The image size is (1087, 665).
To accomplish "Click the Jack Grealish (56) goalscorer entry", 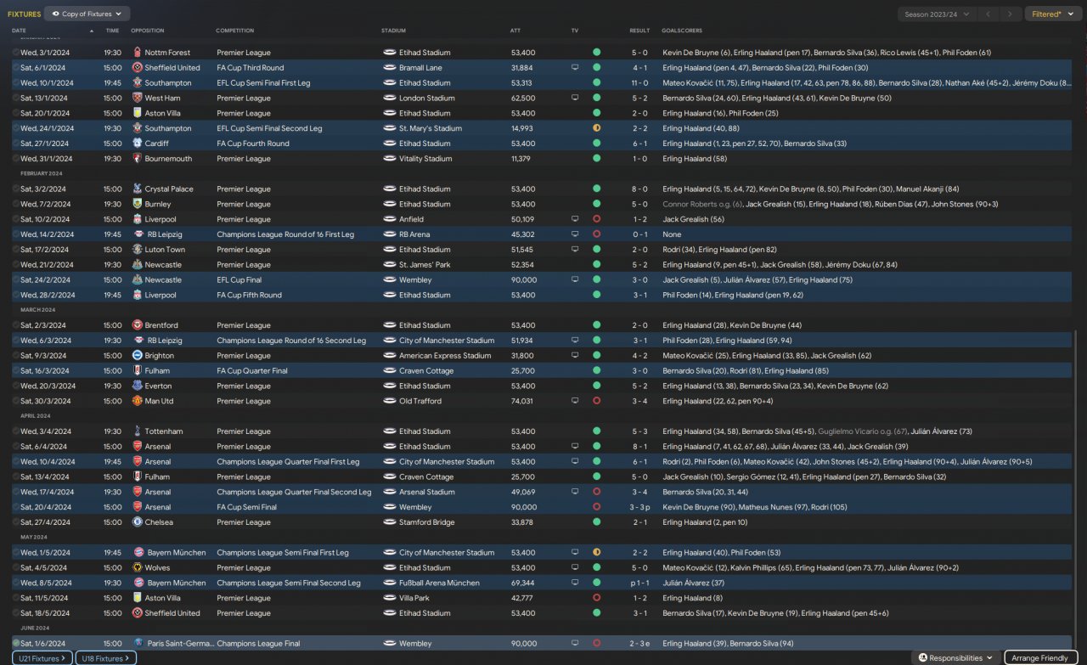I will pos(692,219).
